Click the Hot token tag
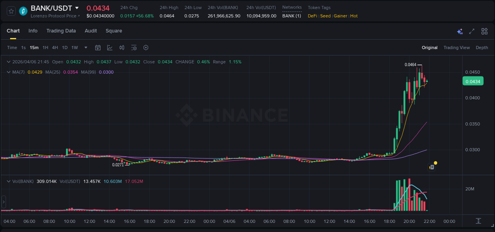495x232 pixels. click(x=354, y=16)
